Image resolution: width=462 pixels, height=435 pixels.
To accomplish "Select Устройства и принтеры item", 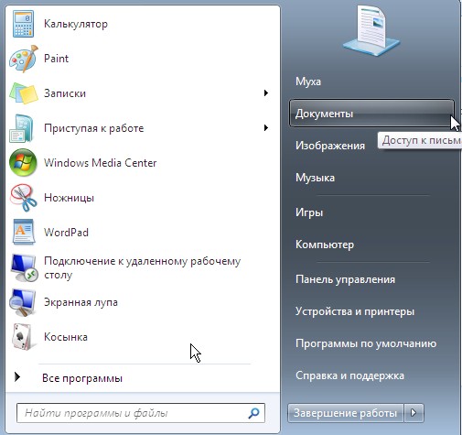I will click(x=355, y=311).
